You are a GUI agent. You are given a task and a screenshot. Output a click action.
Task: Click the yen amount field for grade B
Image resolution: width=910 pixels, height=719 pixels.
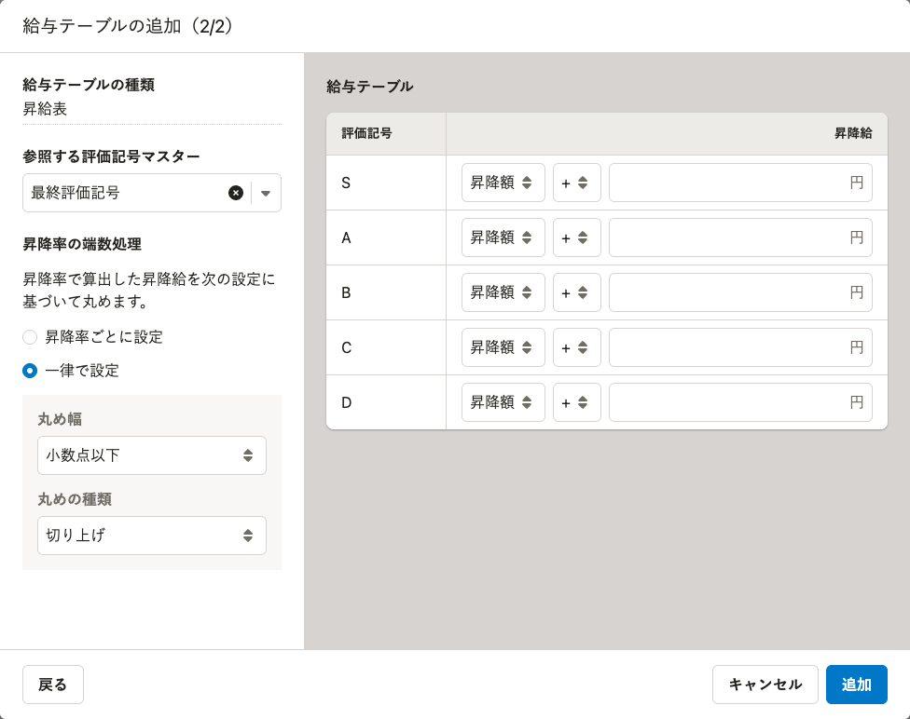[729, 292]
